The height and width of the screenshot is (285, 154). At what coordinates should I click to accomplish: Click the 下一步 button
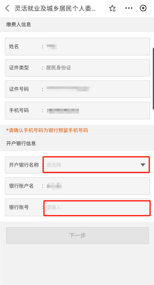(77, 236)
